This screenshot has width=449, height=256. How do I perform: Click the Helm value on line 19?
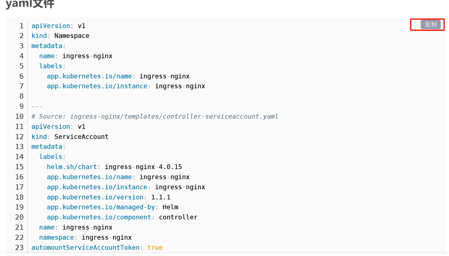click(x=170, y=207)
